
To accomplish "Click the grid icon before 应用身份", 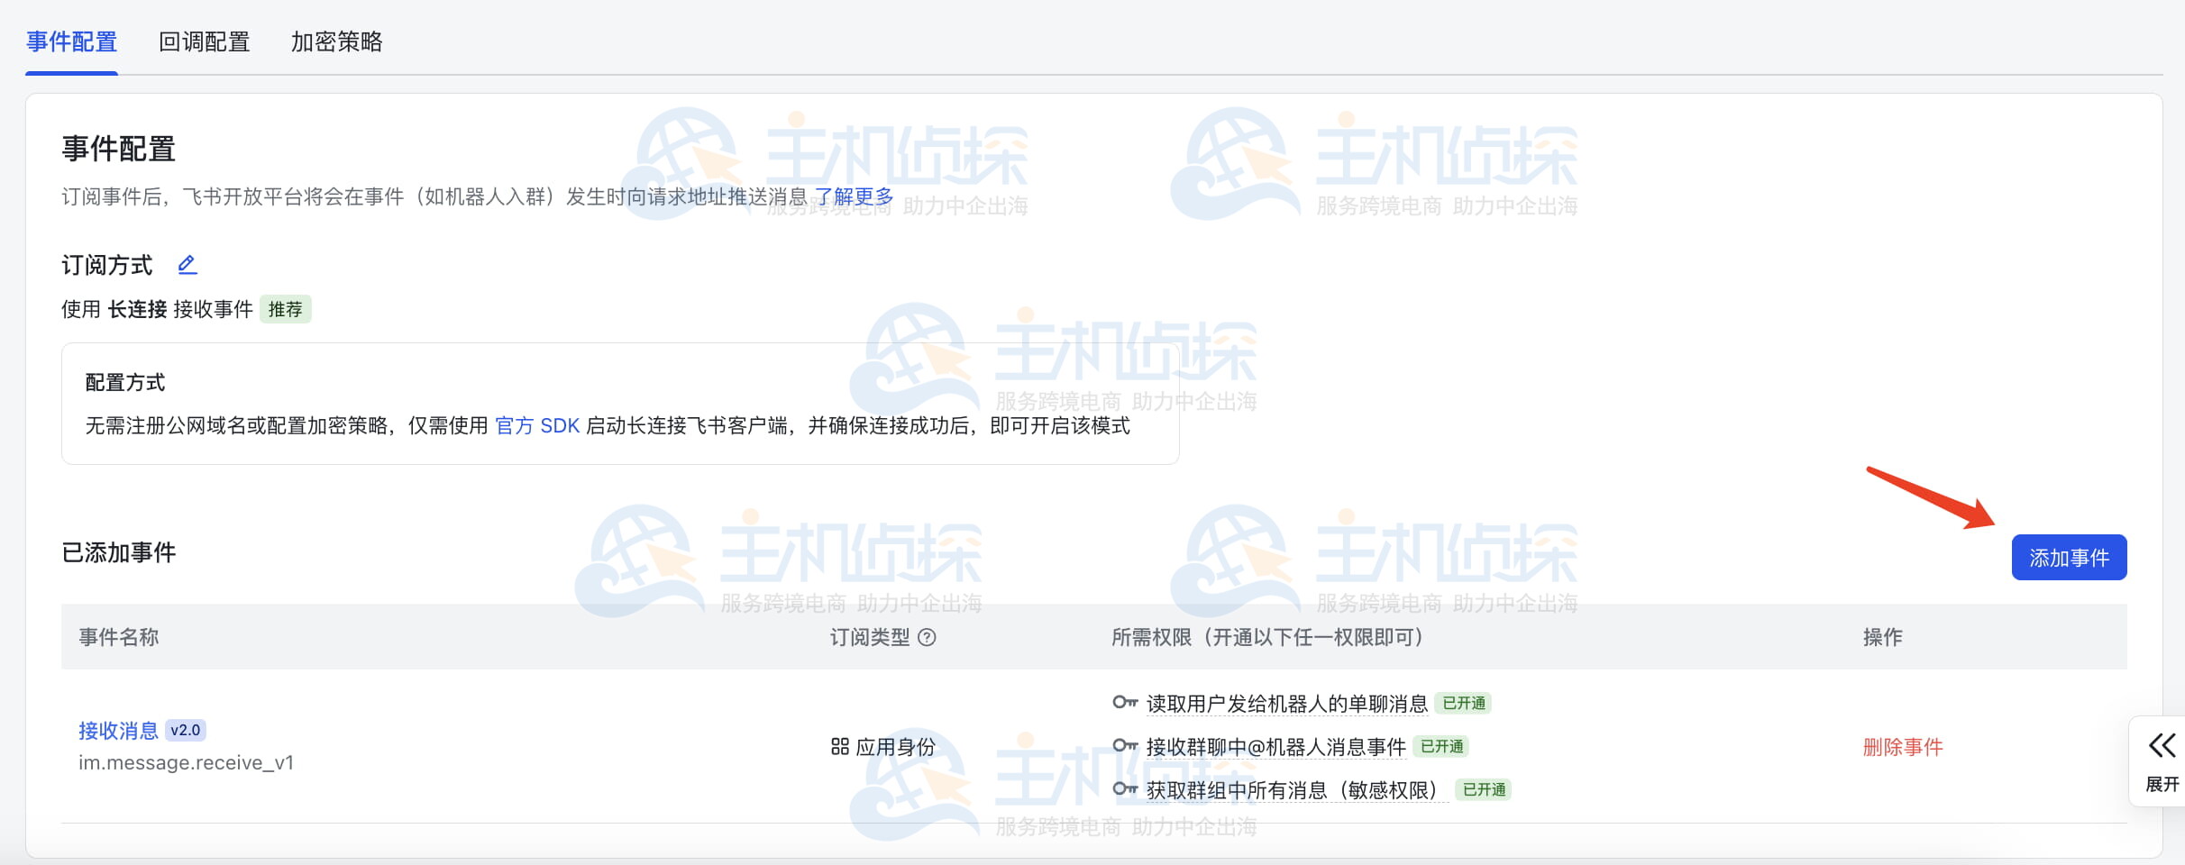I will pos(838,746).
